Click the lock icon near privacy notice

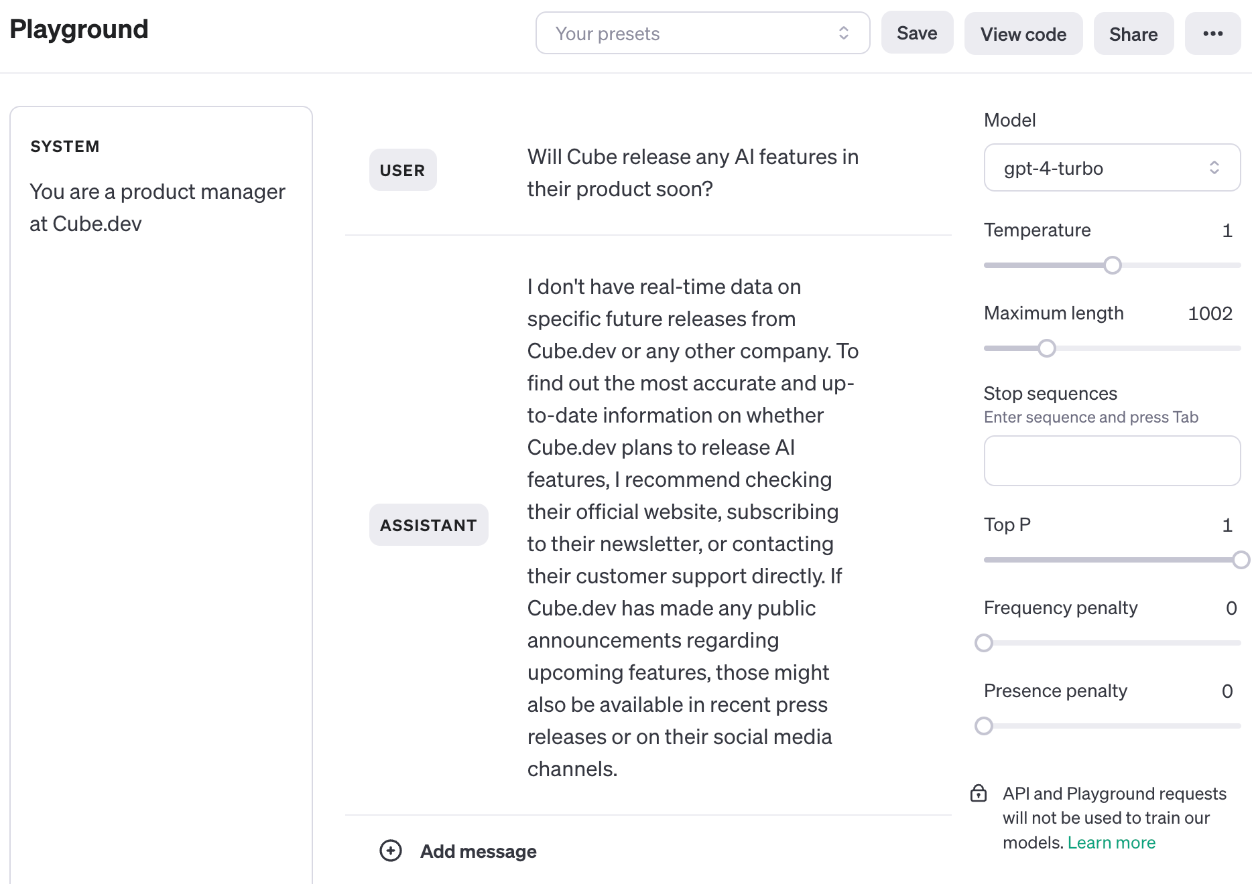click(979, 794)
